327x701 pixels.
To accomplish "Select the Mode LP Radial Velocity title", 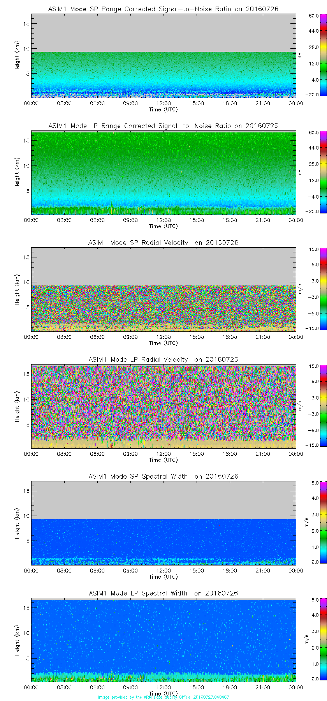I will coord(163,359).
